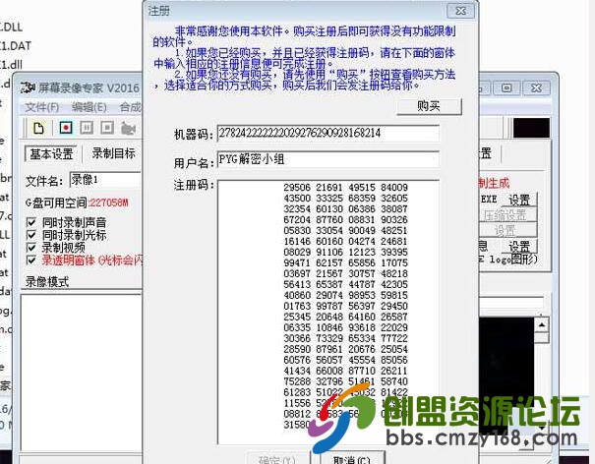Open the 文件(F) menu
The height and width of the screenshot is (464, 595).
[x=41, y=107]
